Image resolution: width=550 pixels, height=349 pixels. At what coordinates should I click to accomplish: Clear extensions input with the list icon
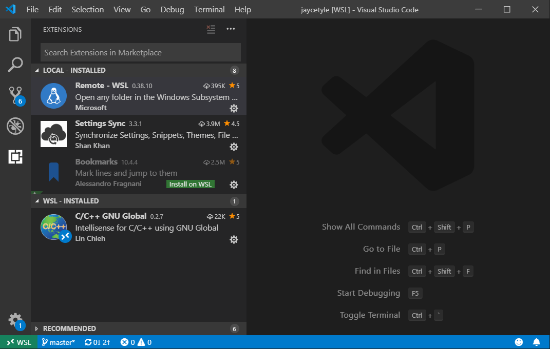211,29
